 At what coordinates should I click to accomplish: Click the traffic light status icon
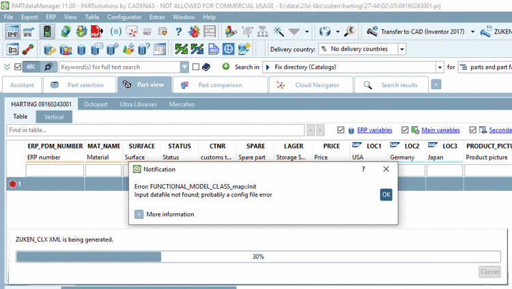point(47,31)
